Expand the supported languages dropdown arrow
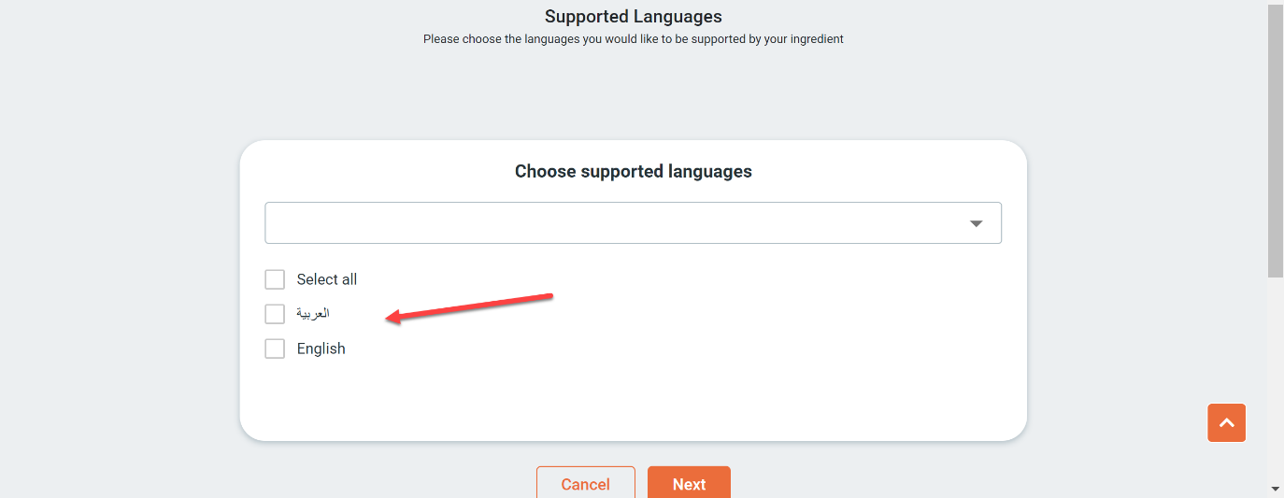The height and width of the screenshot is (498, 1284). [x=976, y=223]
